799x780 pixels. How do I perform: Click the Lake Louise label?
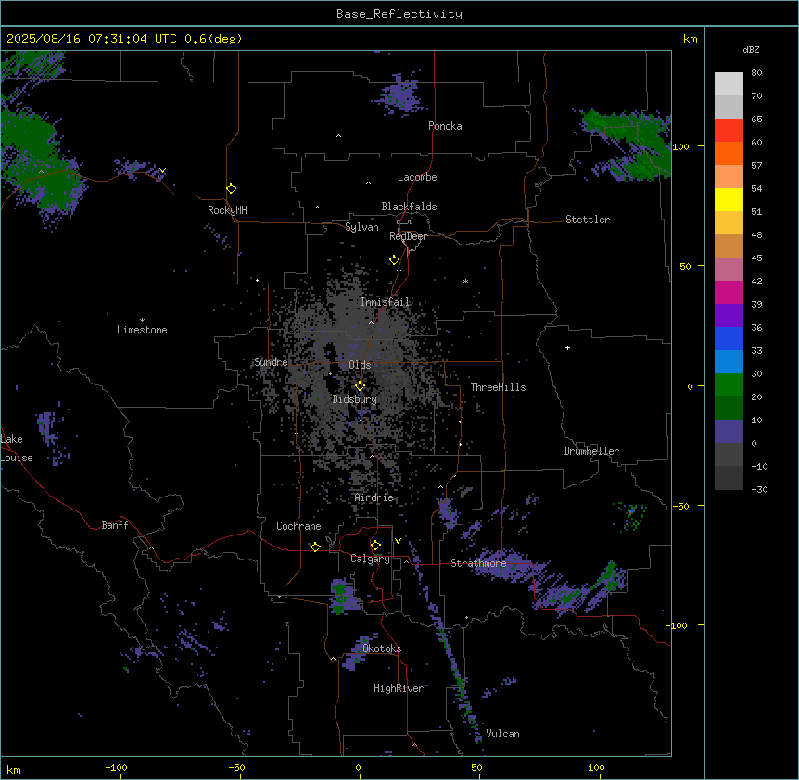coord(17,448)
